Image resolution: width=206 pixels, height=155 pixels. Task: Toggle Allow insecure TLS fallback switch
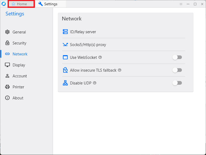[177, 70]
